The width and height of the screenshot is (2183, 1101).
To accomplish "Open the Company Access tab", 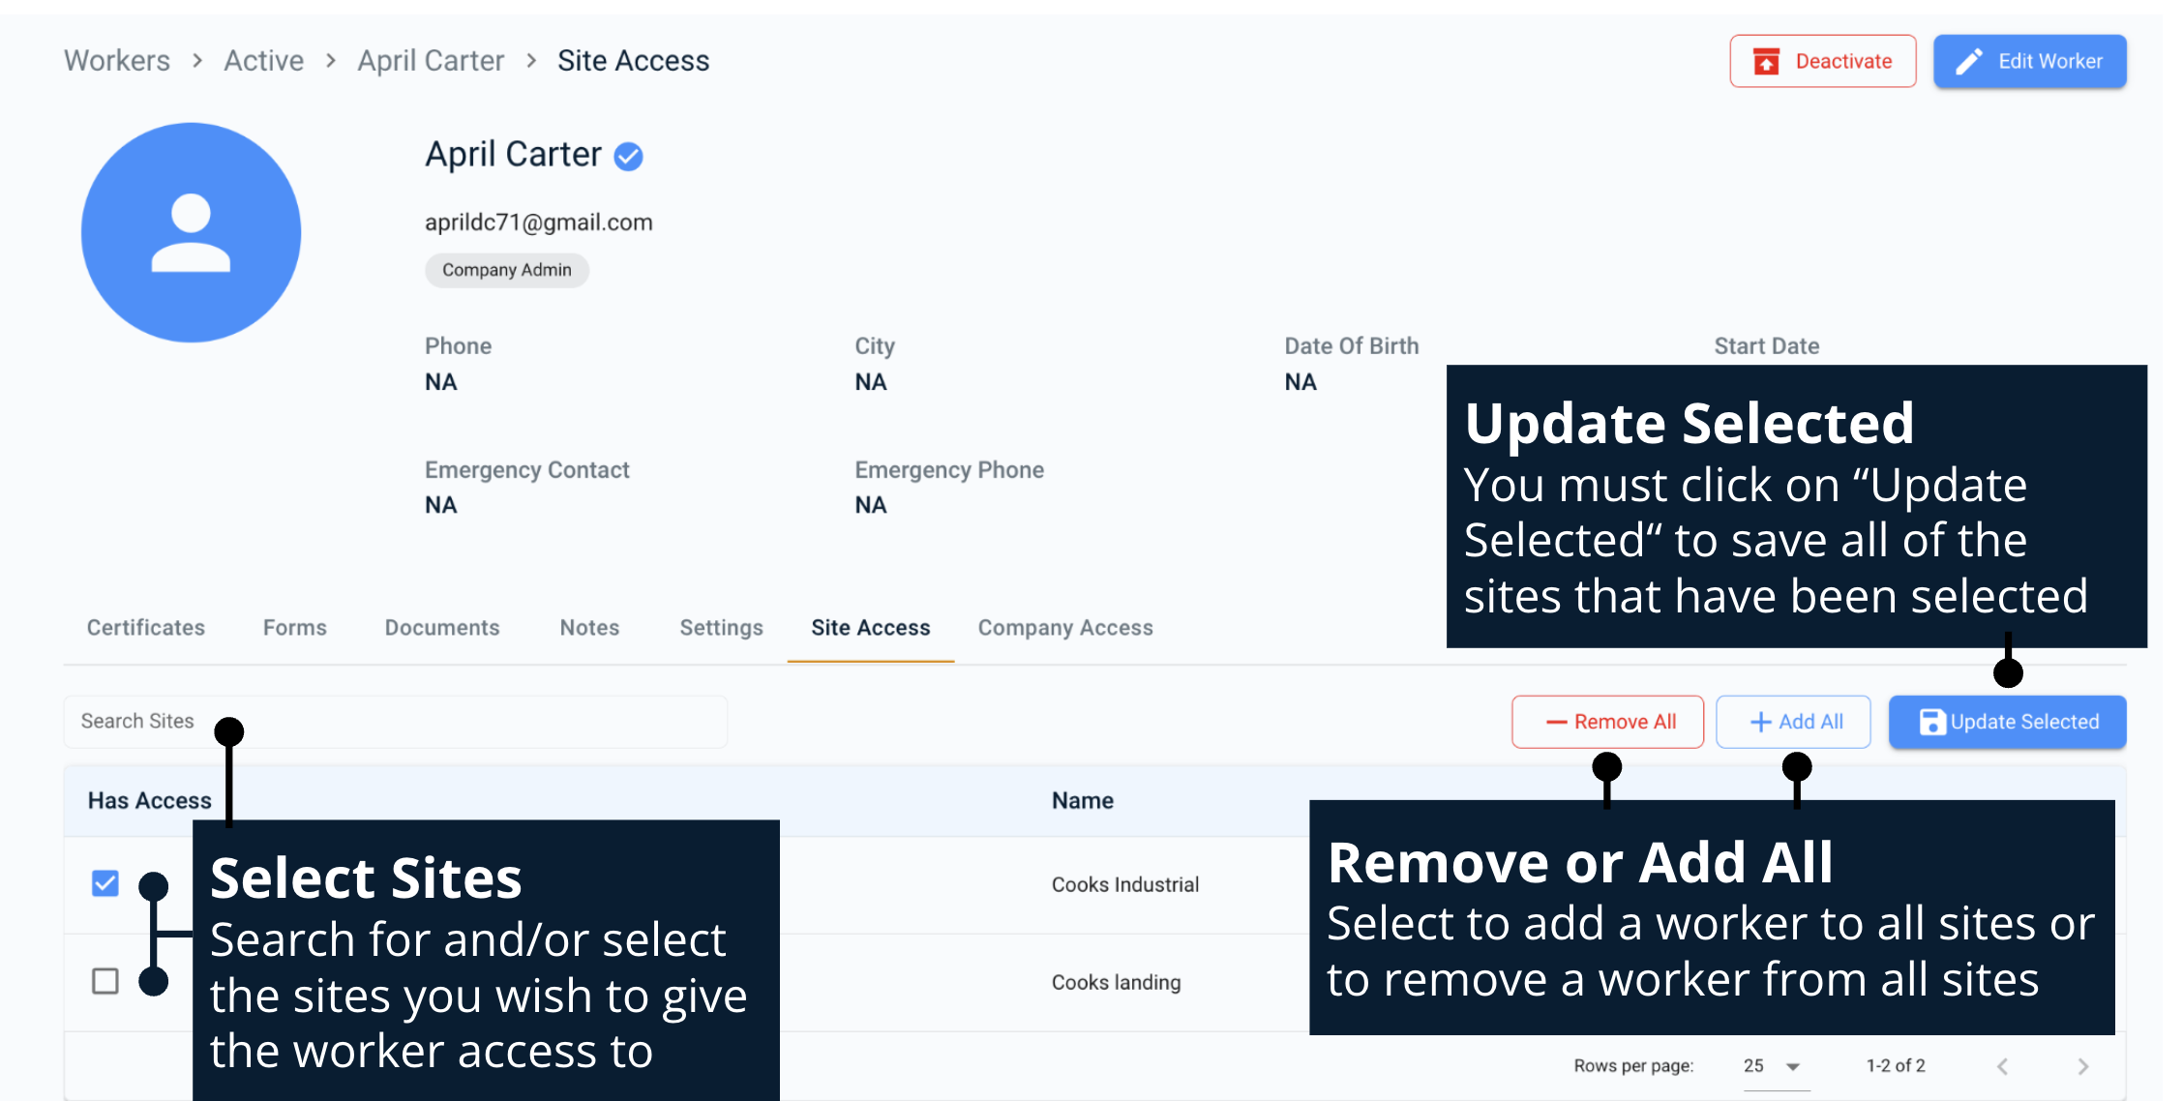I will (x=1064, y=627).
